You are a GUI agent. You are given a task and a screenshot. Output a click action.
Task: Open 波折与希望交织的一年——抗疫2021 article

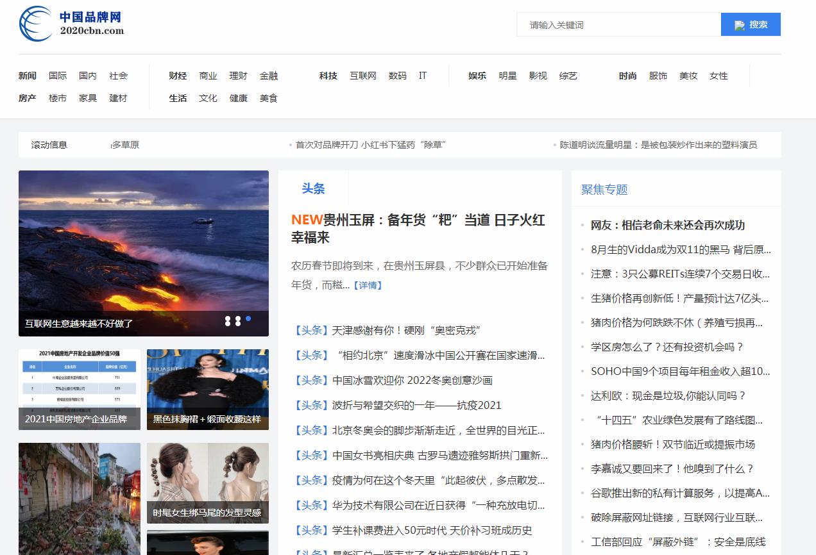point(417,406)
